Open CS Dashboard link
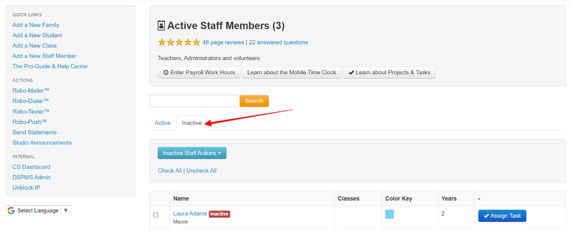The width and height of the screenshot is (570, 234). pyautogui.click(x=31, y=167)
